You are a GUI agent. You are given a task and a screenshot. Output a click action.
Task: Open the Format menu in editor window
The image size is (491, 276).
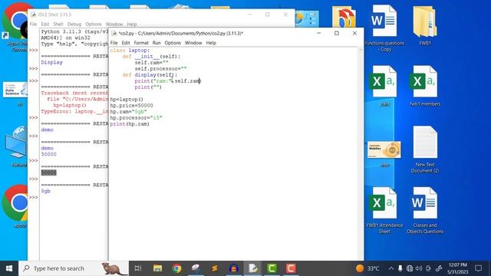point(141,43)
